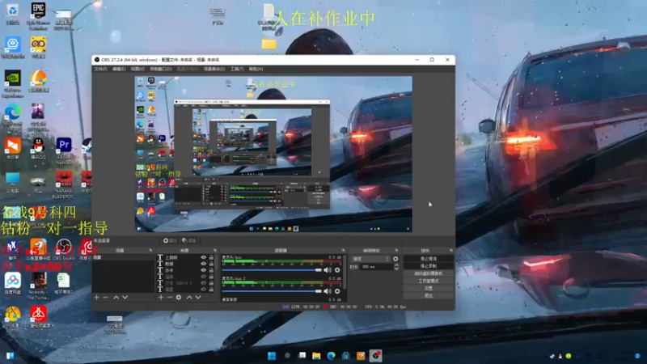Open the Windows Start button on taskbar

coord(272,356)
